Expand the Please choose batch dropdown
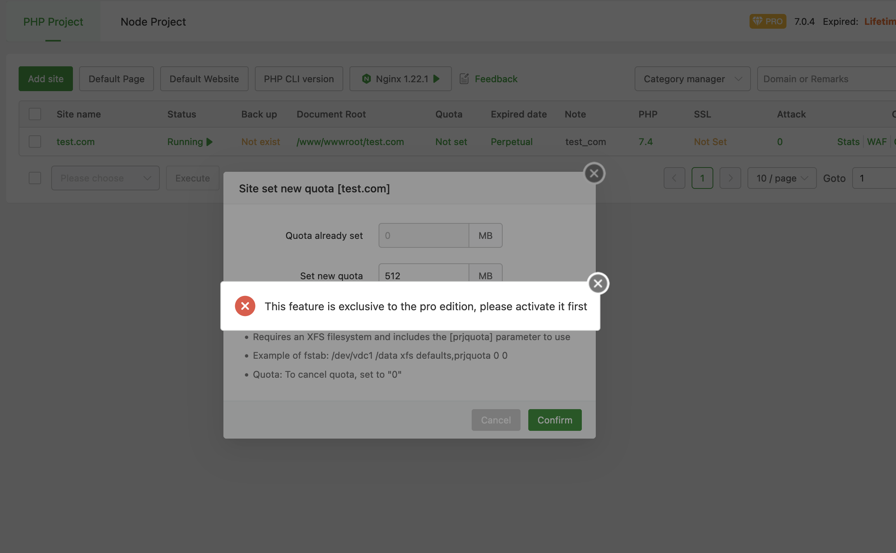 point(105,178)
